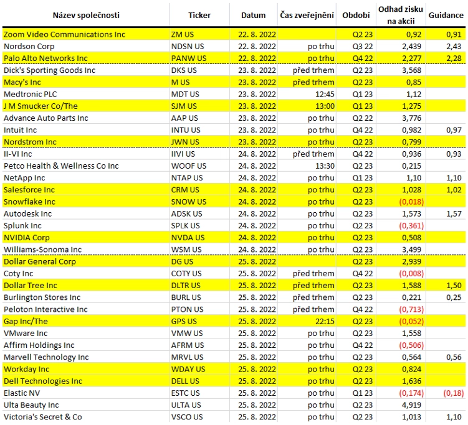The width and height of the screenshot is (468, 425).
Task: Select the 'Dick's Sporting Goods Inc' cell
Action: coord(86,70)
